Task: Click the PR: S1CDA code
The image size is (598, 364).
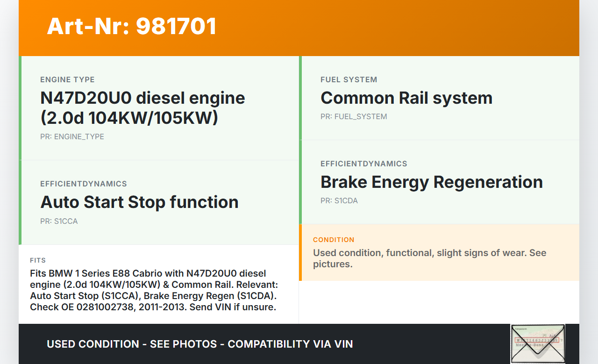Action: tap(339, 201)
